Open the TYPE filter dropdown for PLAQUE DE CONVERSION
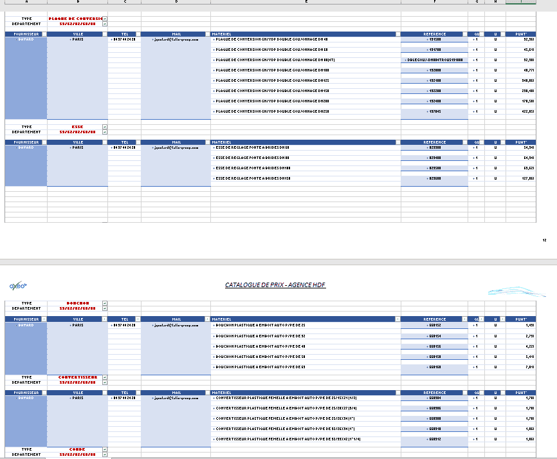557x459 pixels. (105, 19)
